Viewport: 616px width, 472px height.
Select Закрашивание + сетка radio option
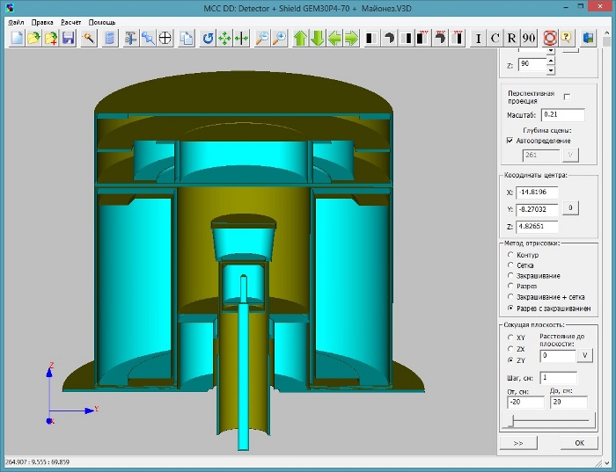click(x=510, y=296)
